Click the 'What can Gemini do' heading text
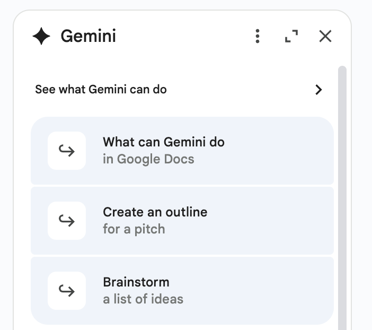 [163, 142]
